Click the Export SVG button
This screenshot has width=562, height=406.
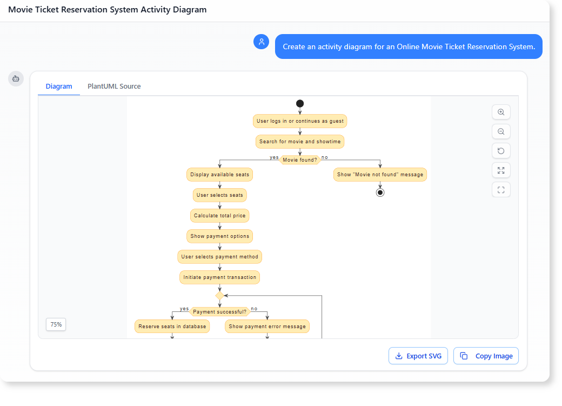click(418, 356)
